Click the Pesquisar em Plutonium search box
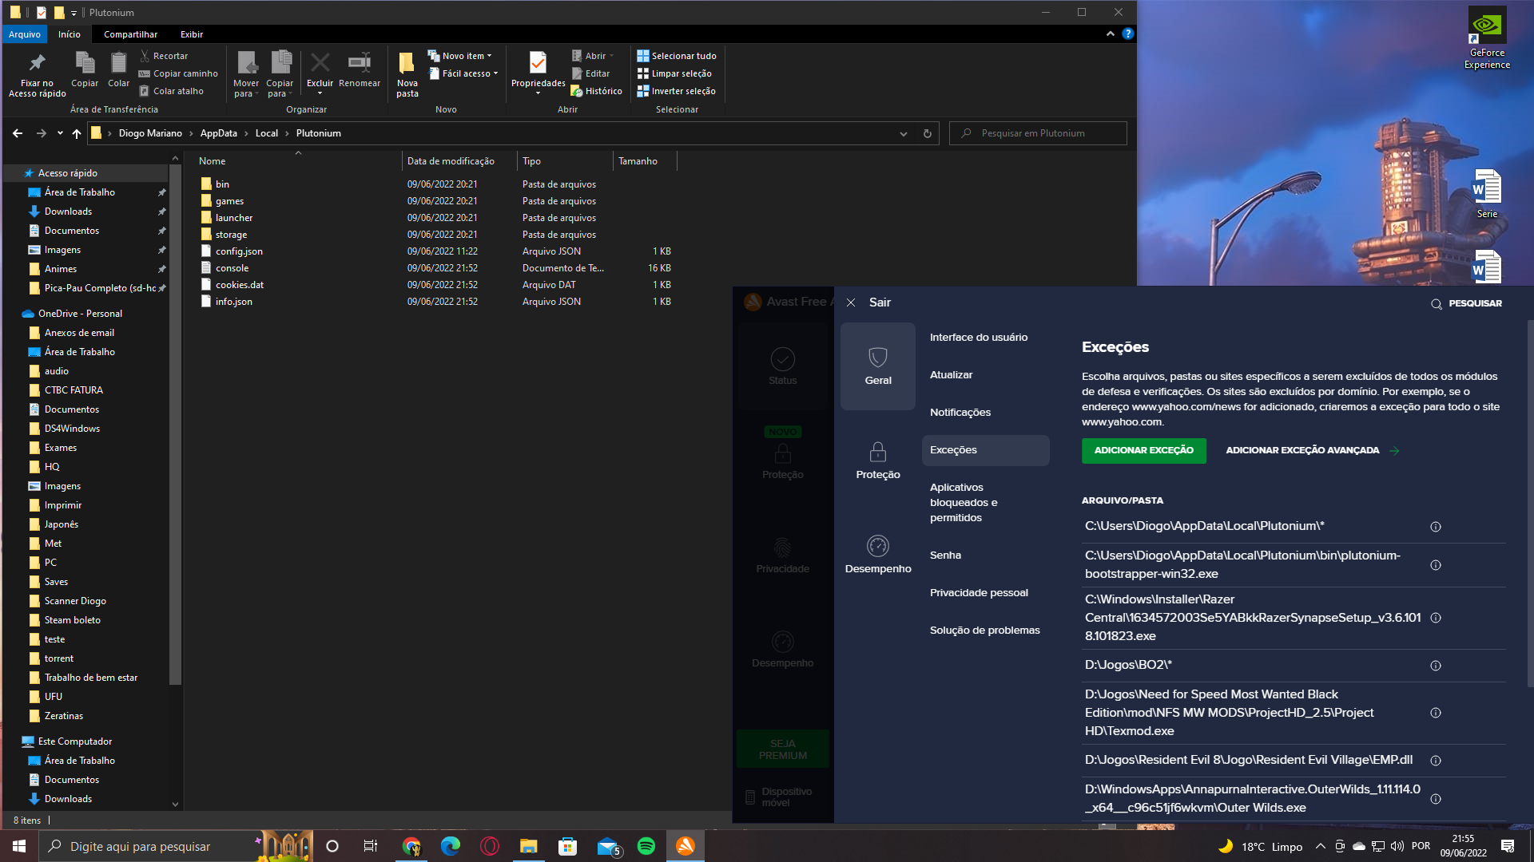This screenshot has height=862, width=1534. [x=1038, y=133]
